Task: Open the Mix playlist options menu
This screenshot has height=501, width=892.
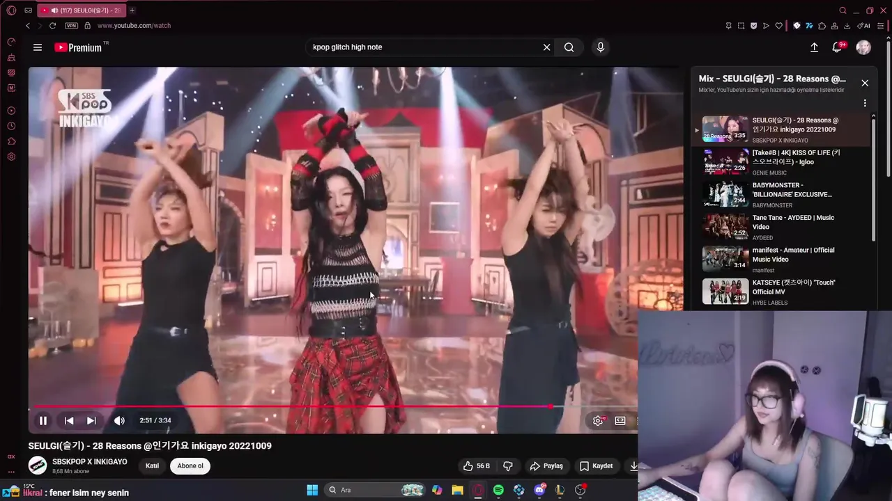Action: click(x=865, y=103)
